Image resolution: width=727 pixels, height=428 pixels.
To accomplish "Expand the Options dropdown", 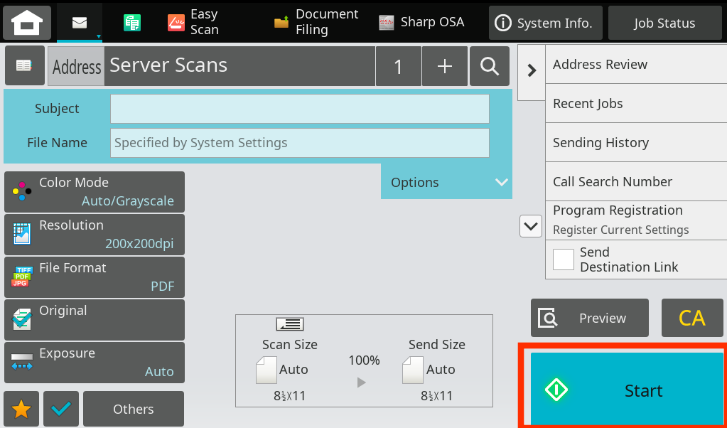I will point(446,182).
